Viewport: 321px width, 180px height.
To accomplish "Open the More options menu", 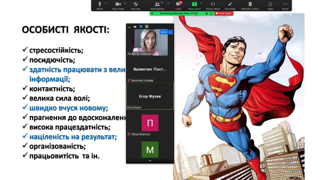I will (x=285, y=6).
